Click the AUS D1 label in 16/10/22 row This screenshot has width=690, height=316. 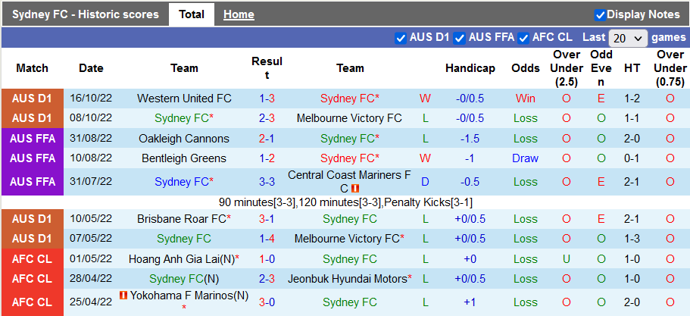(x=32, y=99)
